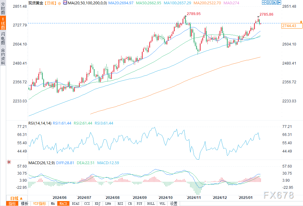The width and height of the screenshot is (303, 206).
Task: Switch to the 闪电图 side tab
Action: click(3, 38)
